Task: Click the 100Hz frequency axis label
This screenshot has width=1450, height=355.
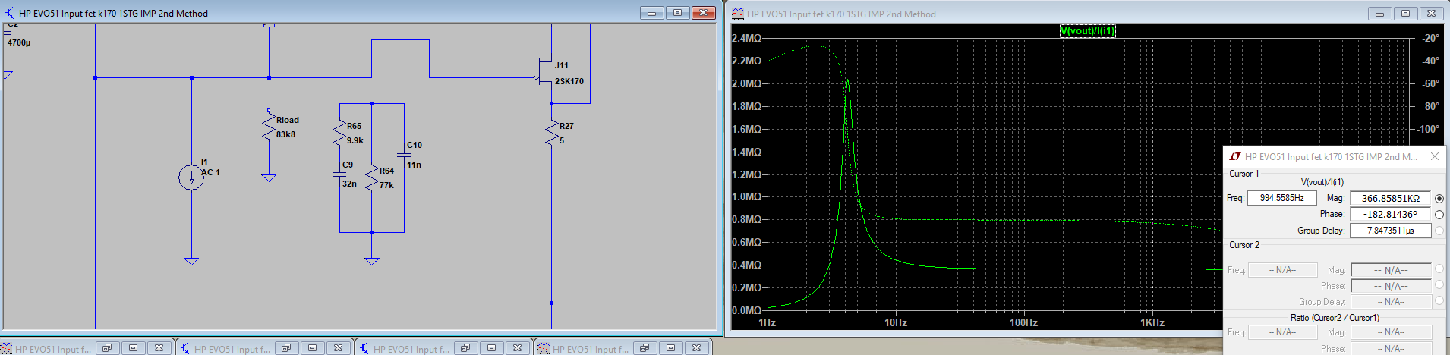Action: pyautogui.click(x=1023, y=323)
